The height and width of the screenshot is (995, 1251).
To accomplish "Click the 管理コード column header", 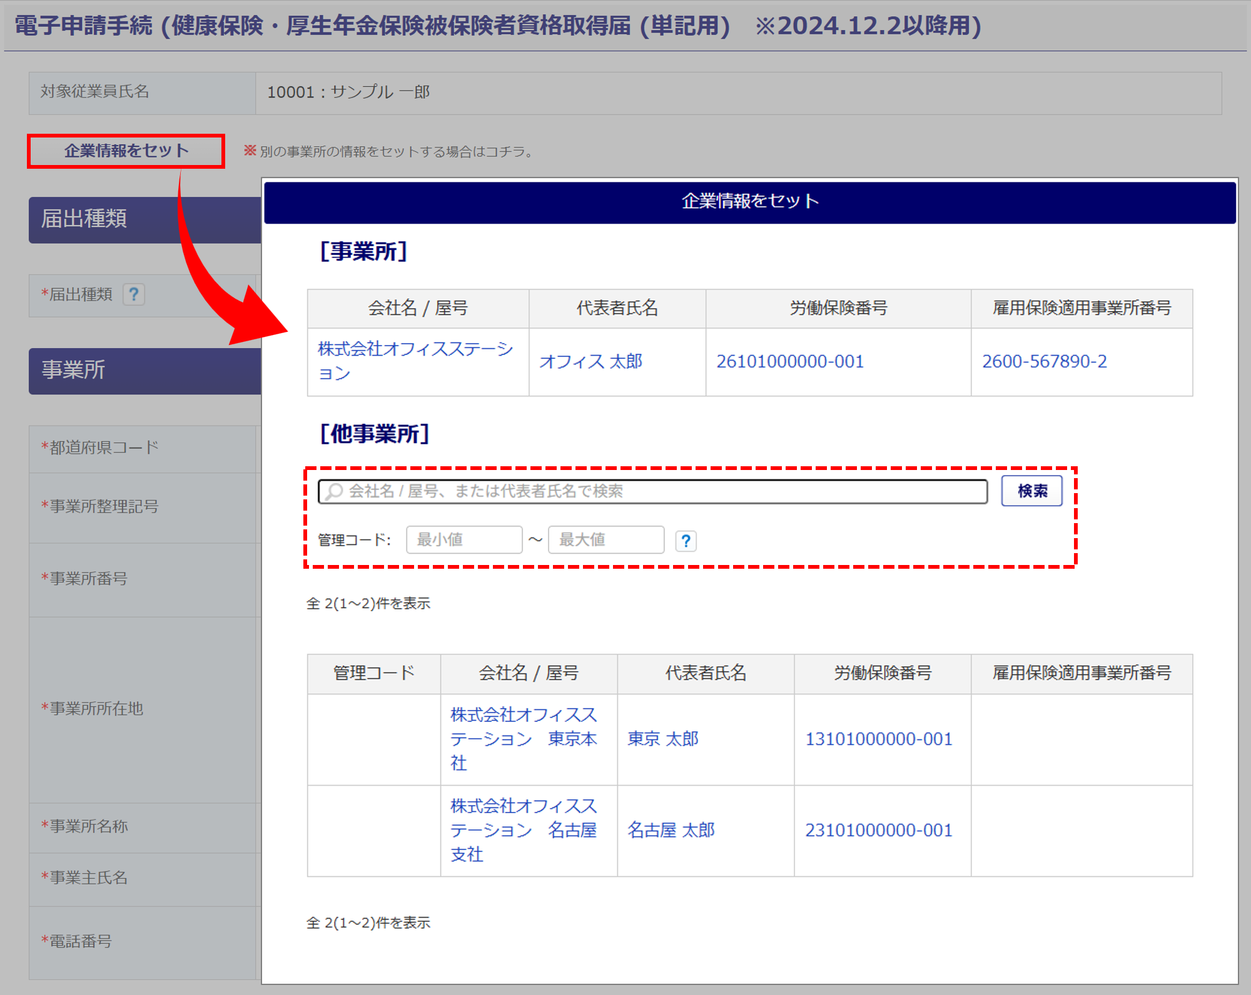I will pyautogui.click(x=374, y=673).
